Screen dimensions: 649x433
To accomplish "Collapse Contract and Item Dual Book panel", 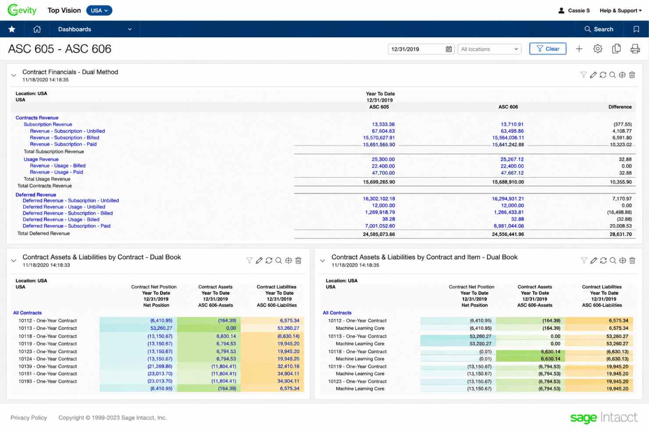I will (323, 261).
